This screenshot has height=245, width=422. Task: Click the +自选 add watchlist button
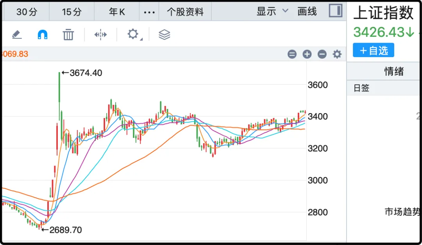[x=373, y=50]
